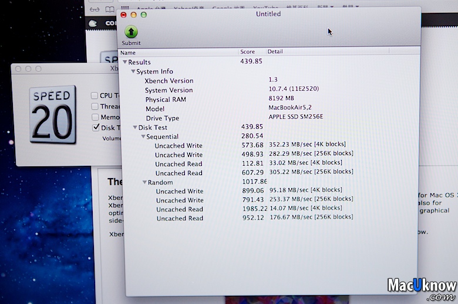Screen dimensions: 458x304
Task: Click the Speed 20 Xbench logo
Action: pos(53,115)
